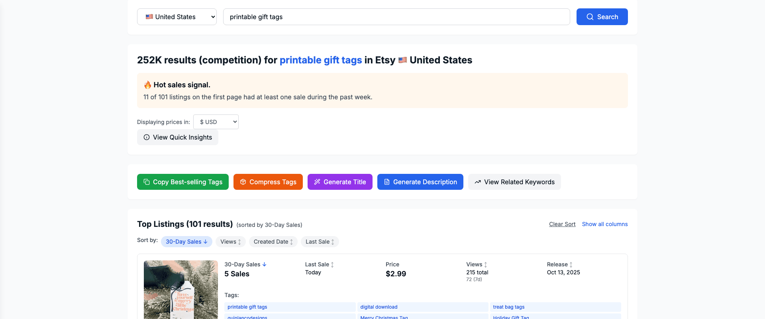Open the United States country dropdown
The width and height of the screenshot is (765, 319).
pyautogui.click(x=177, y=17)
